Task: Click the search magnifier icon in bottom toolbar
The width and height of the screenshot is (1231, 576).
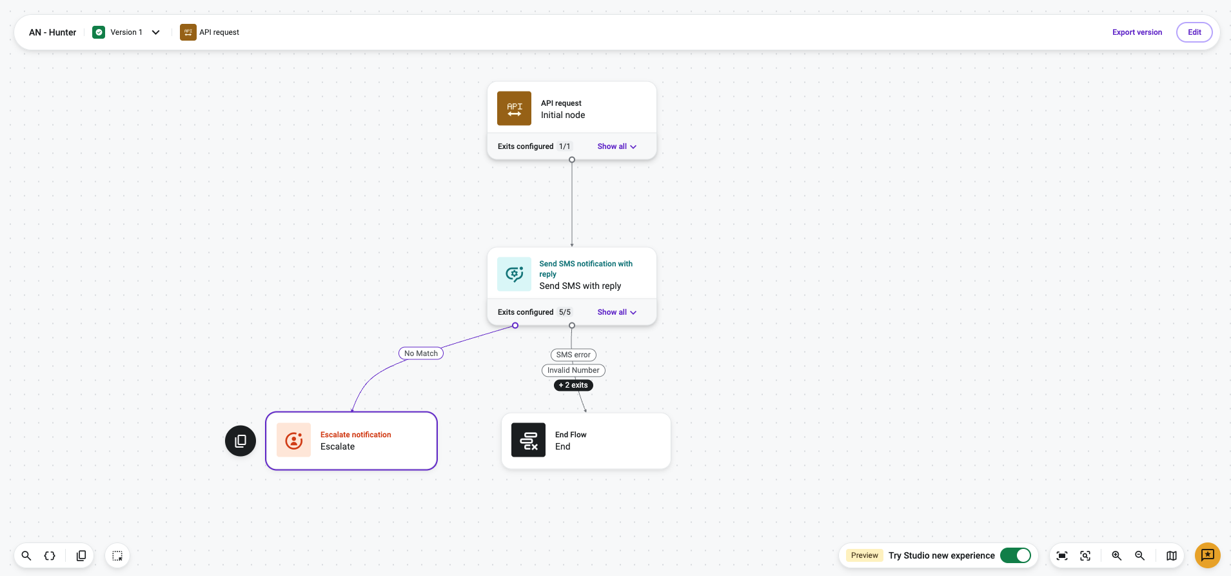Action: 26,555
